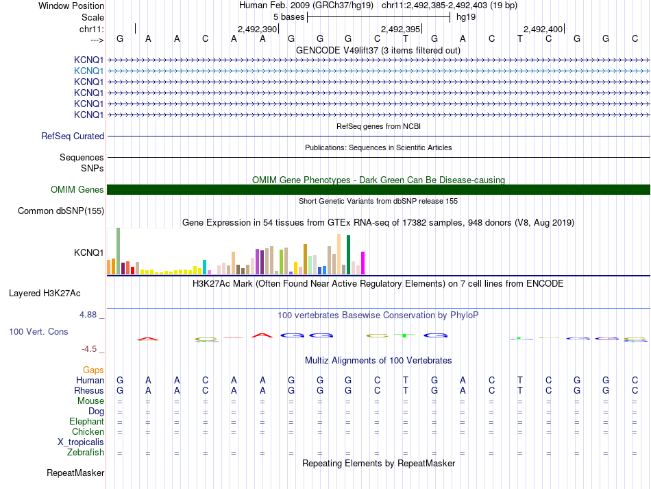The height and width of the screenshot is (489, 651).
Task: Select the Mouse alignment row label
Action: tap(90, 401)
